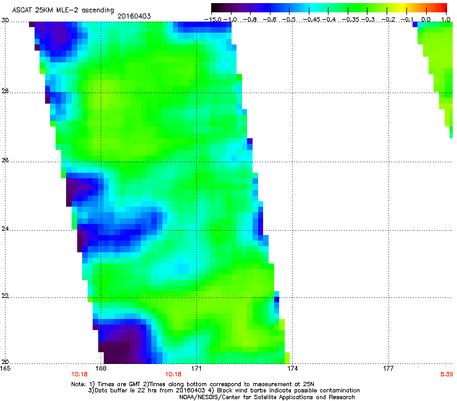457x401 pixels.
Task: Click the -0.45 color scale label
Action: tap(311, 20)
